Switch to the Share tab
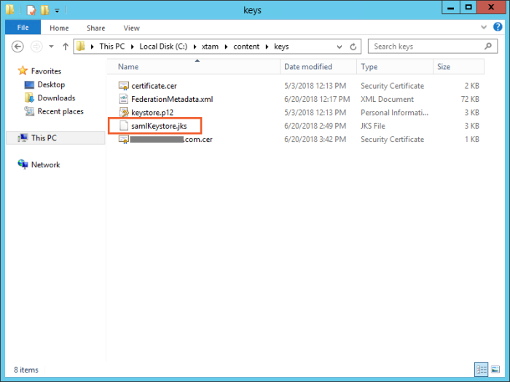The image size is (510, 382). [x=95, y=28]
